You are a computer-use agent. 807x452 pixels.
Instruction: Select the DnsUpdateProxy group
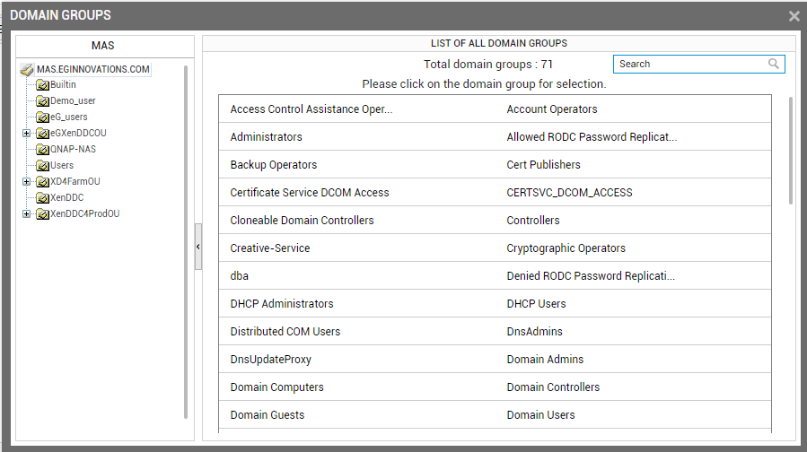pyautogui.click(x=271, y=359)
